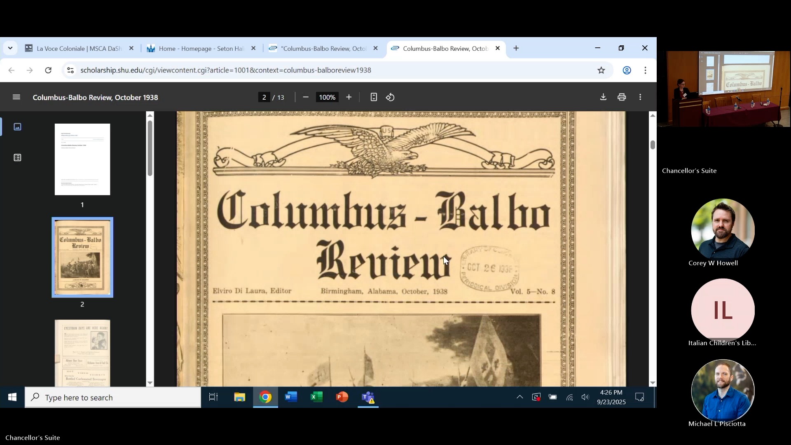Zoom in the PDF page
The height and width of the screenshot is (445, 791).
click(x=349, y=97)
